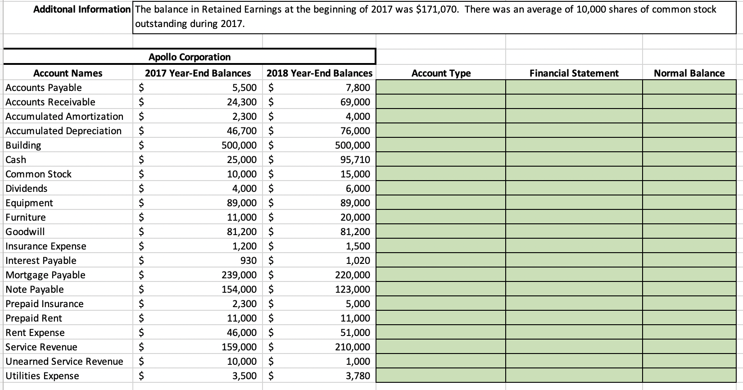Click the Financial Statement input for Rent Expense
743x390 pixels.
(x=574, y=332)
